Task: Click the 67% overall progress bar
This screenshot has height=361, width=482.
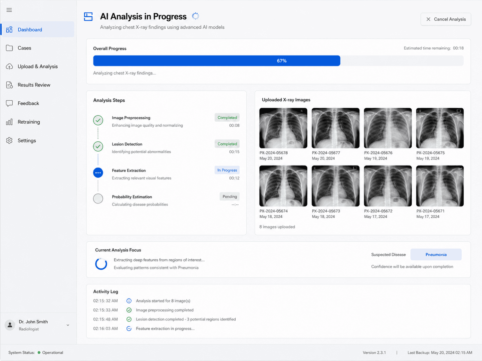Action: coord(217,61)
